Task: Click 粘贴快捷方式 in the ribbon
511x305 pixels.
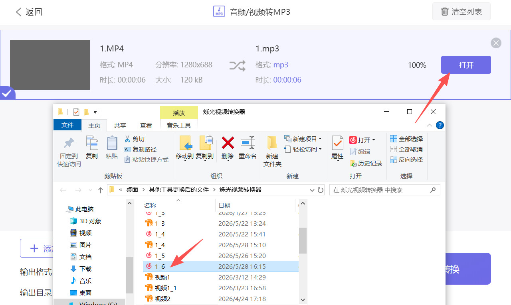Action: tap(146, 159)
